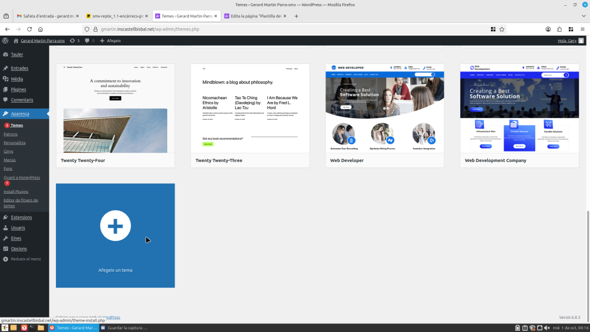Viewport: 590px width, 332px height.
Task: Go to the Firefox home button
Action: [x=40, y=29]
